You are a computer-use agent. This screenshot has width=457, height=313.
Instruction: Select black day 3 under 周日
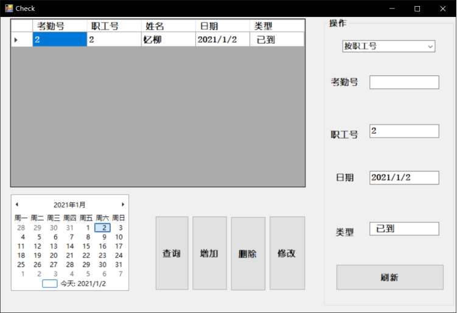(x=120, y=228)
